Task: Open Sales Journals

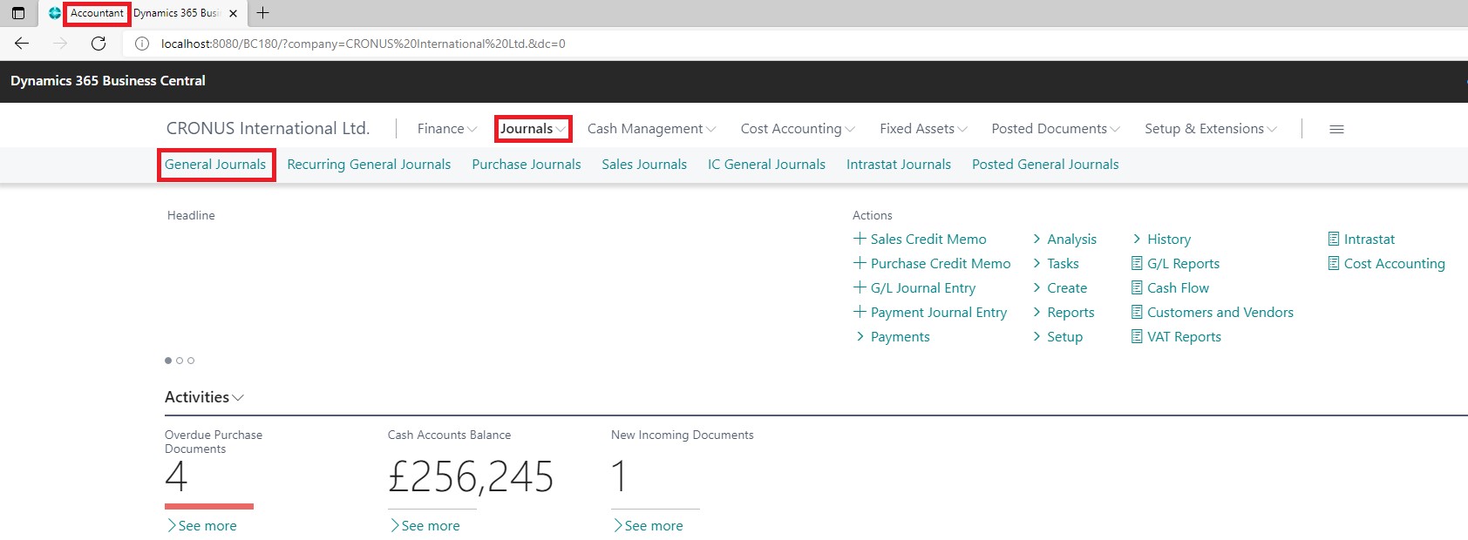Action: click(x=644, y=164)
